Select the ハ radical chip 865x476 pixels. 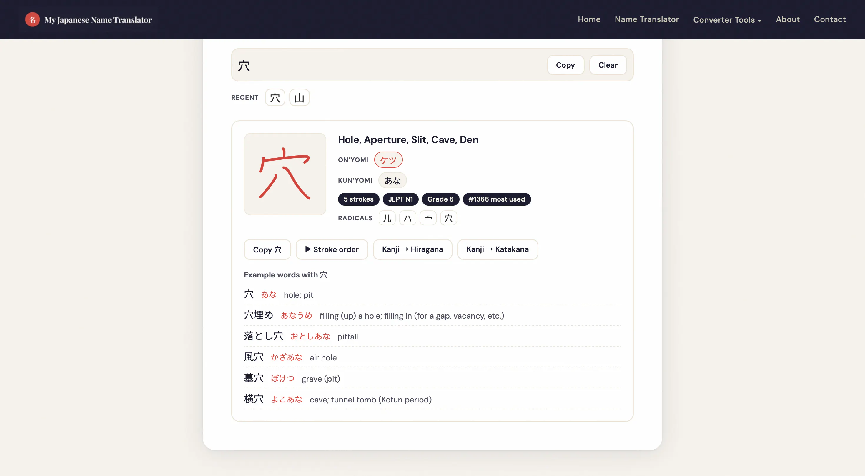click(407, 218)
